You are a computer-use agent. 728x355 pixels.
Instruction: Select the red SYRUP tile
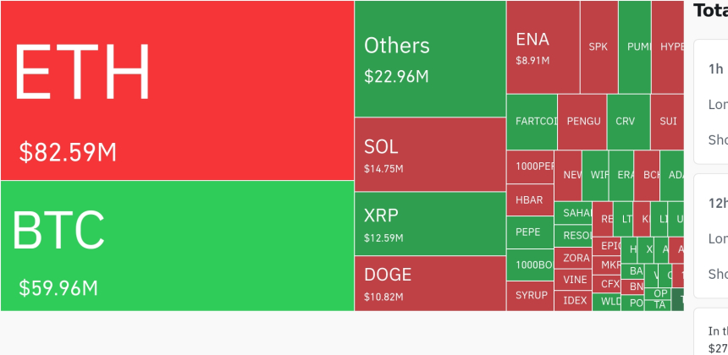(530, 296)
